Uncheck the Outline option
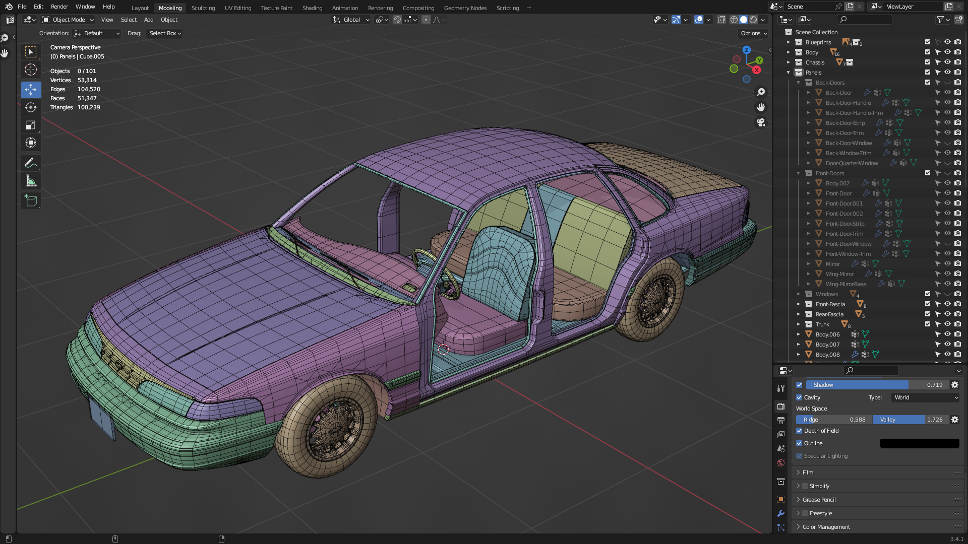 799,443
